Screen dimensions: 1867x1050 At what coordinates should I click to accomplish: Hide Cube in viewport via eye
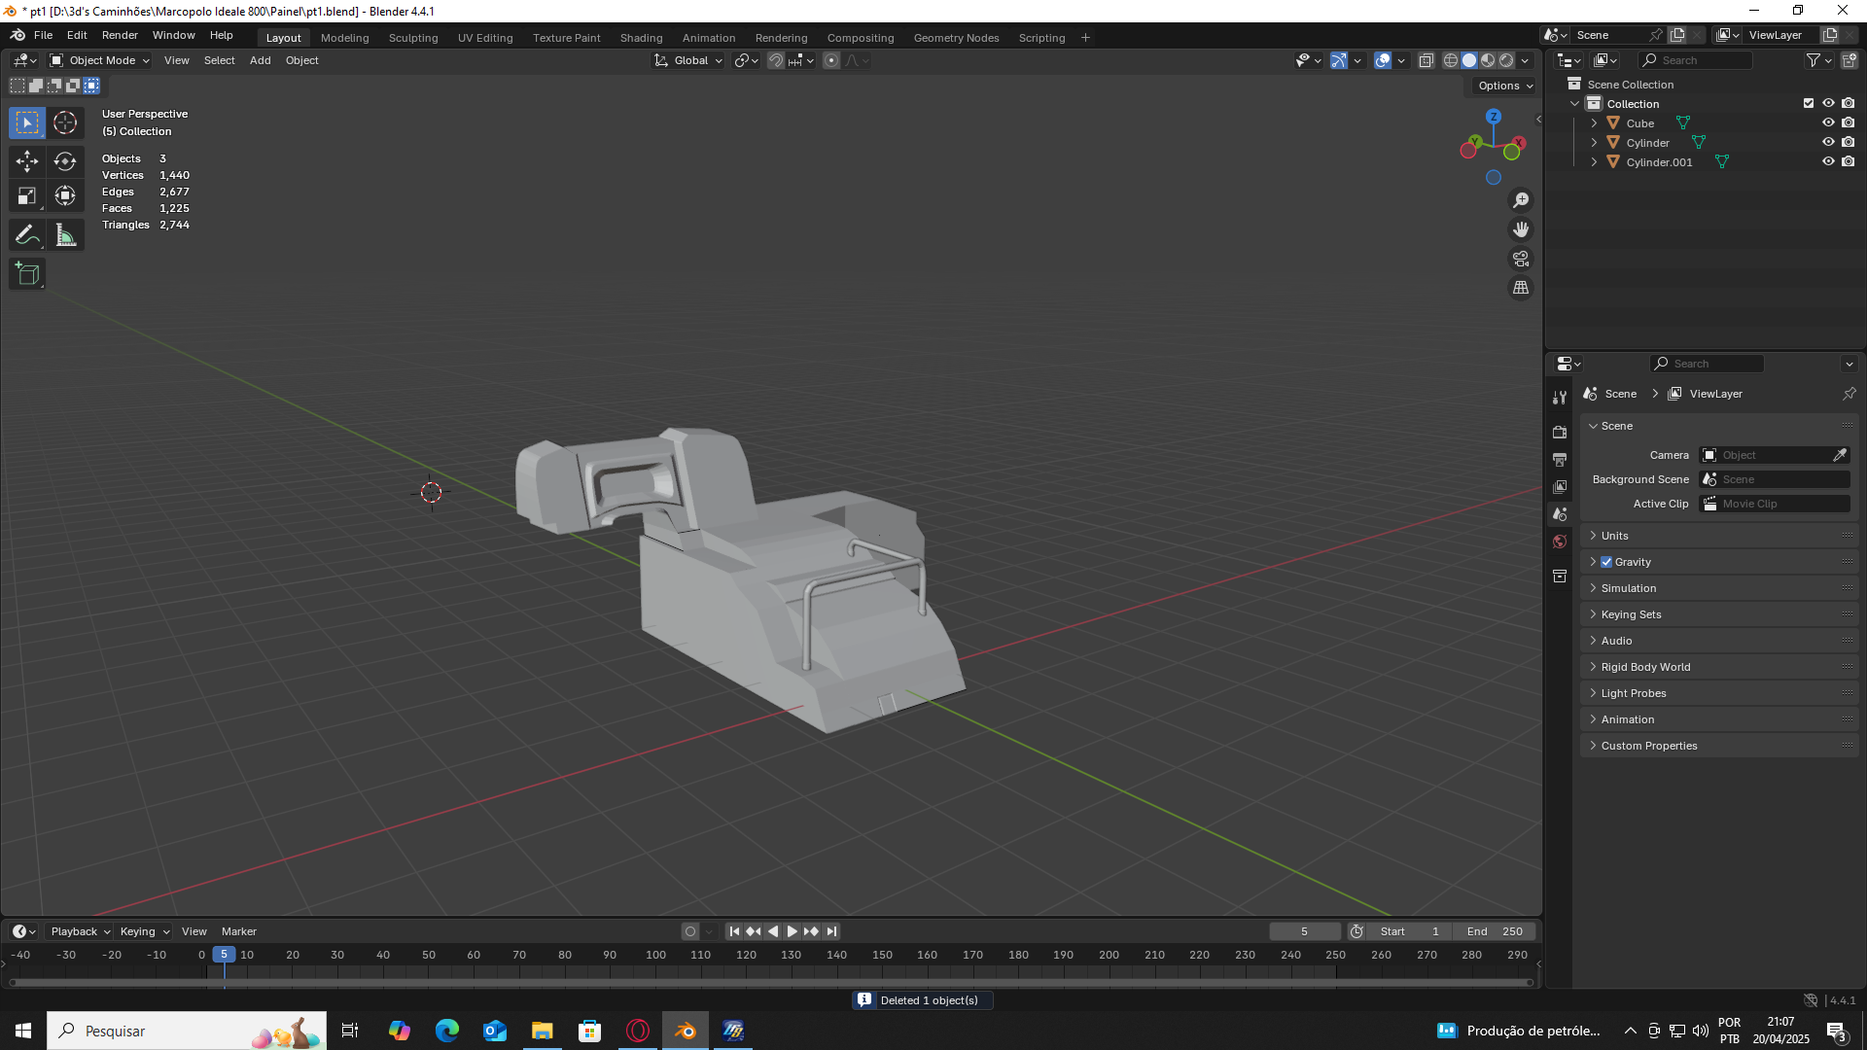[1828, 122]
